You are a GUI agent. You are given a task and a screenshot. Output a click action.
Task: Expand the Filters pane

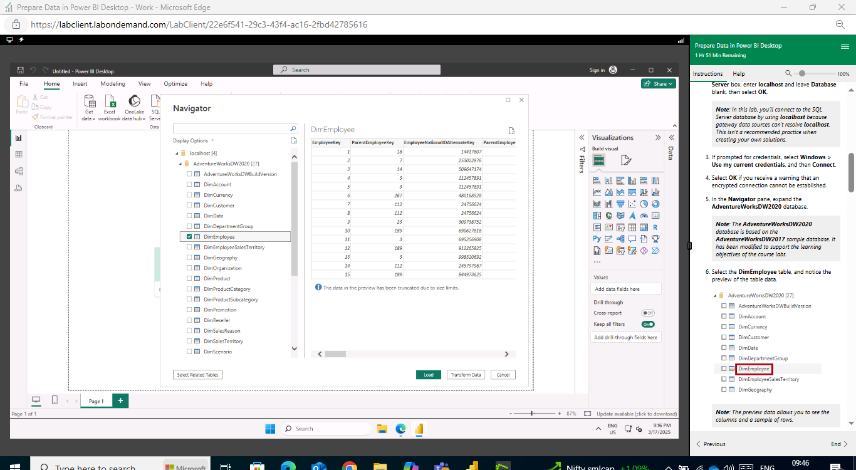click(x=582, y=138)
